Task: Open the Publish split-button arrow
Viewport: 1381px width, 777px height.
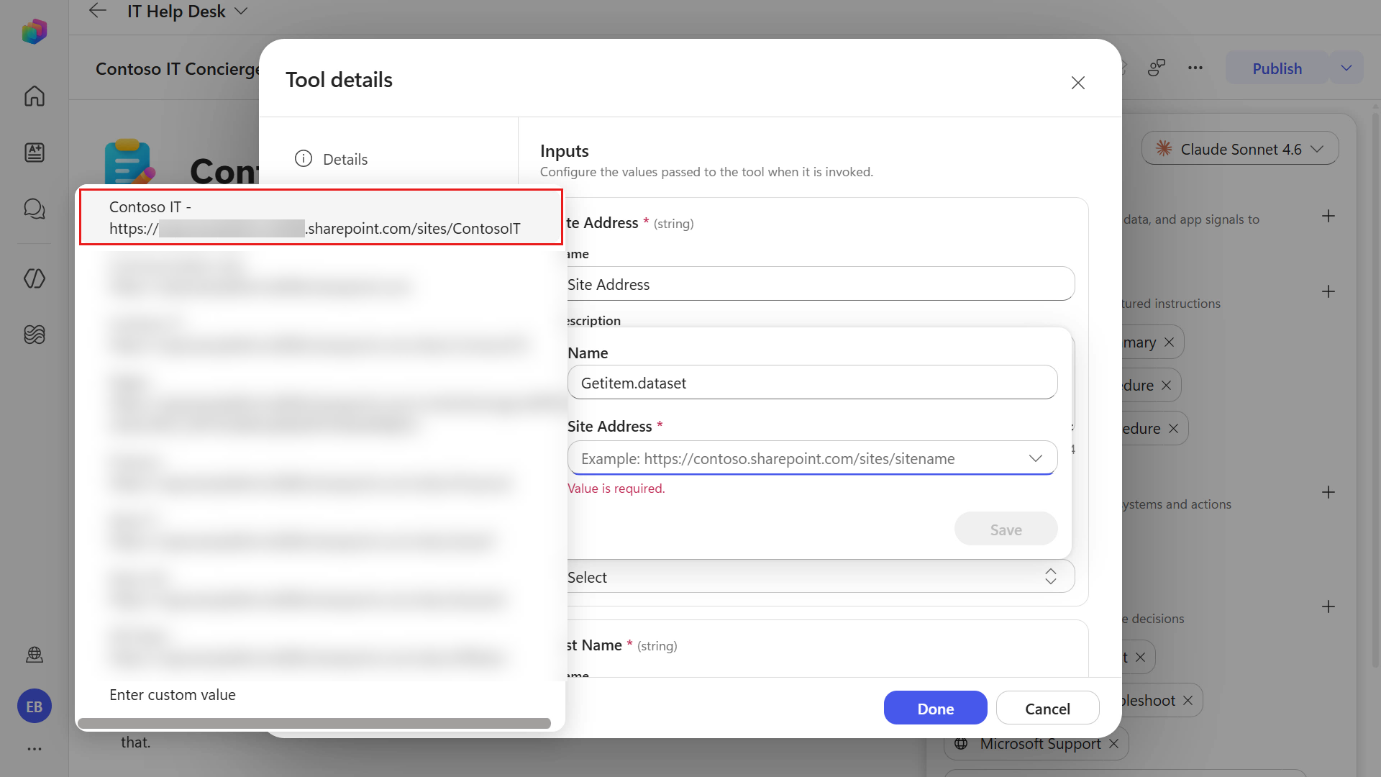Action: point(1346,68)
